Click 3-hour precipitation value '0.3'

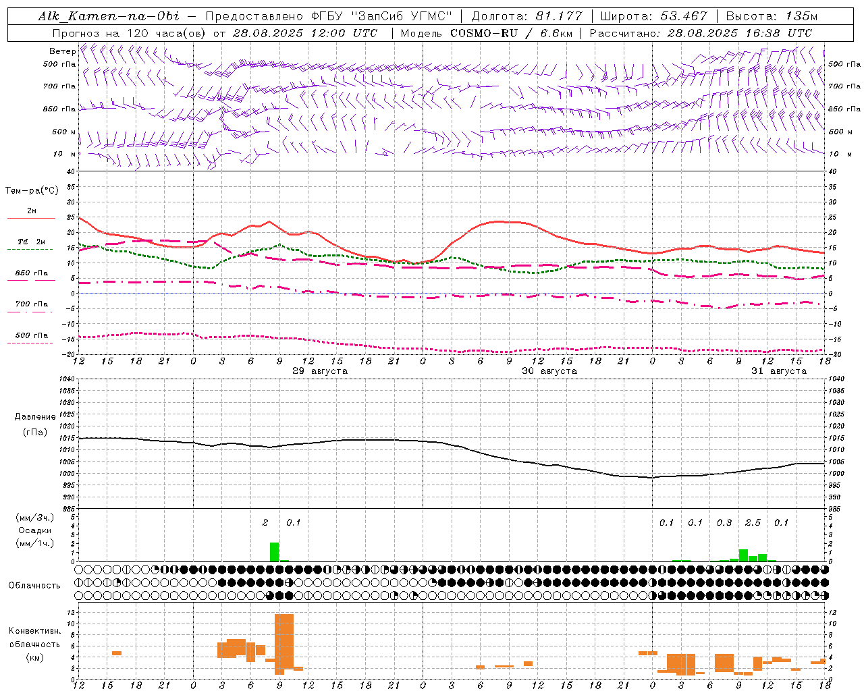(x=724, y=523)
